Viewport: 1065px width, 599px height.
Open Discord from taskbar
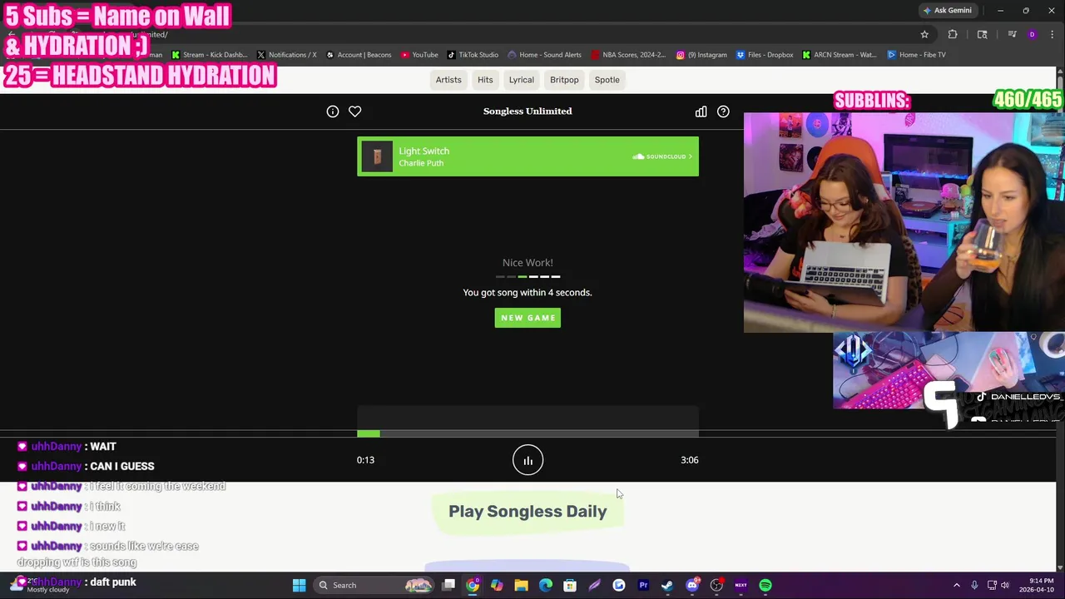692,586
